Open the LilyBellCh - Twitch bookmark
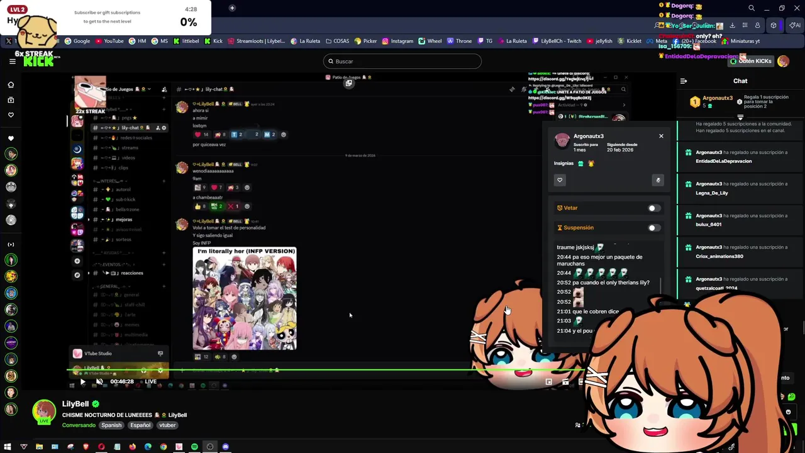Image resolution: width=805 pixels, height=453 pixels. tap(557, 41)
